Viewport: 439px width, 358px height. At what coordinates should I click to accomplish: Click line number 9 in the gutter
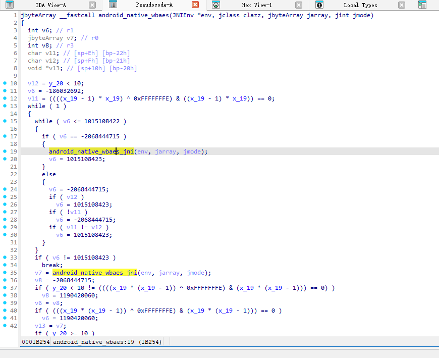click(15, 76)
